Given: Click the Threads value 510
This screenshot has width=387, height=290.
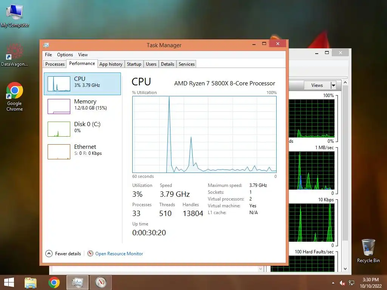Looking at the screenshot, I should click(166, 213).
